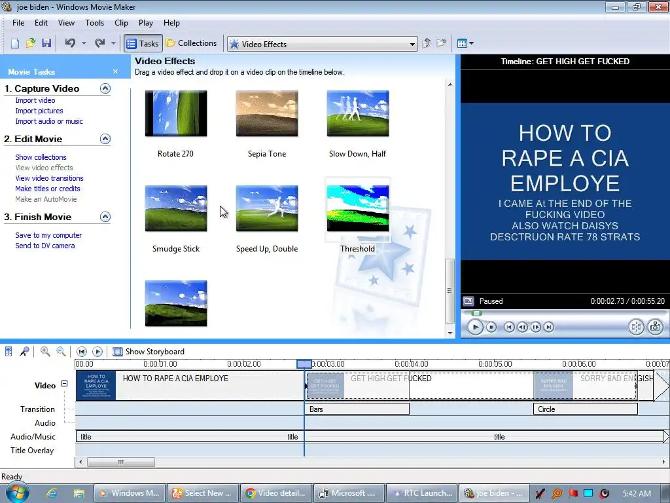Image resolution: width=670 pixels, height=503 pixels.
Task: Click the preview monitor Play button
Action: coord(475,327)
